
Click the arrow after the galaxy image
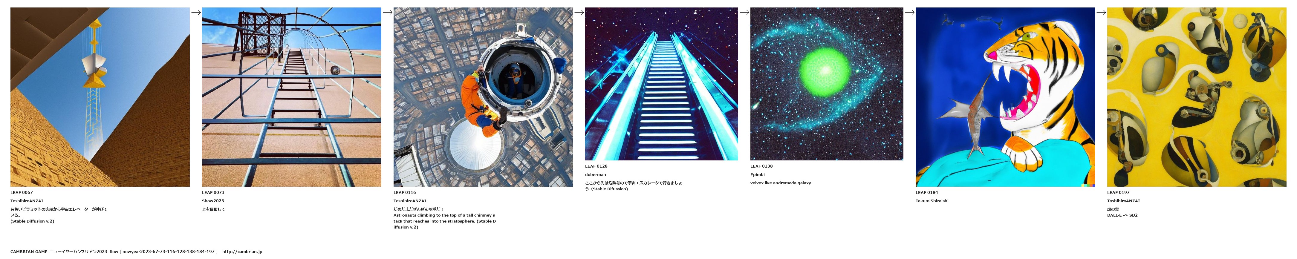(x=909, y=12)
